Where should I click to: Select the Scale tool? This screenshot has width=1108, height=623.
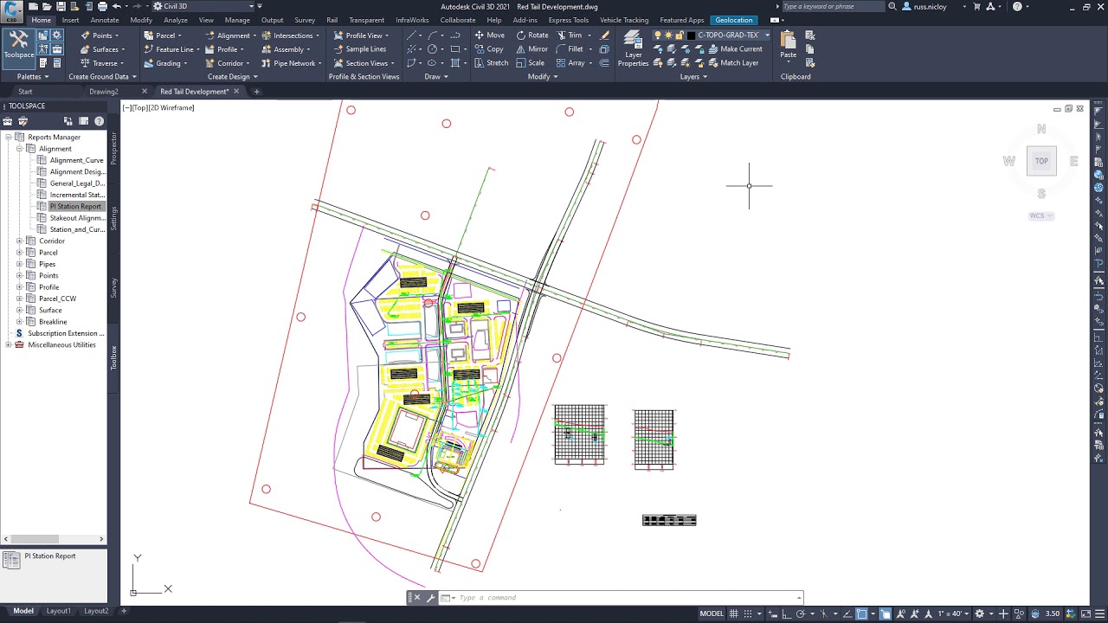(x=530, y=63)
